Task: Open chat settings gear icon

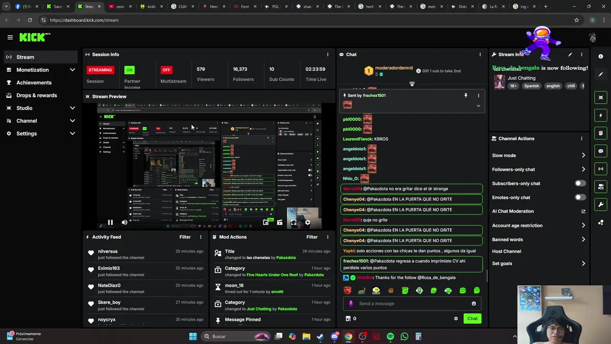Action: tap(456, 319)
